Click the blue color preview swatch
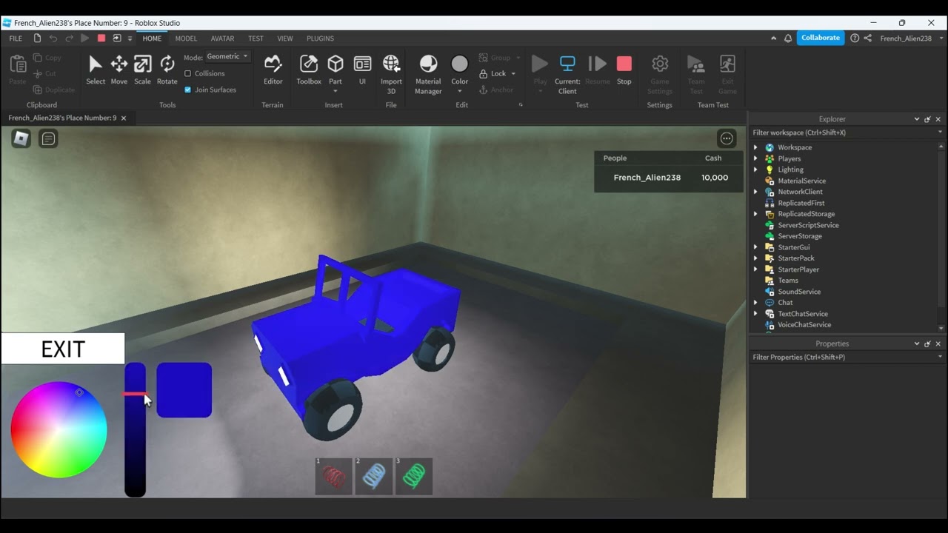The width and height of the screenshot is (948, 533). coord(184,390)
